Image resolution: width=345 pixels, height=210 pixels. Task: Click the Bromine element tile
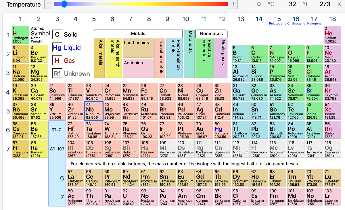tap(314, 92)
